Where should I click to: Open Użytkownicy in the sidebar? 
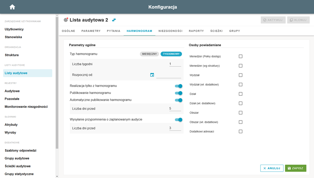point(14,29)
